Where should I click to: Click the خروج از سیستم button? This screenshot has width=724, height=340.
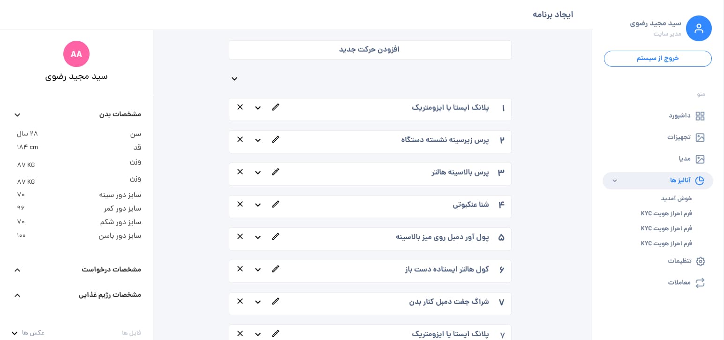click(x=657, y=59)
